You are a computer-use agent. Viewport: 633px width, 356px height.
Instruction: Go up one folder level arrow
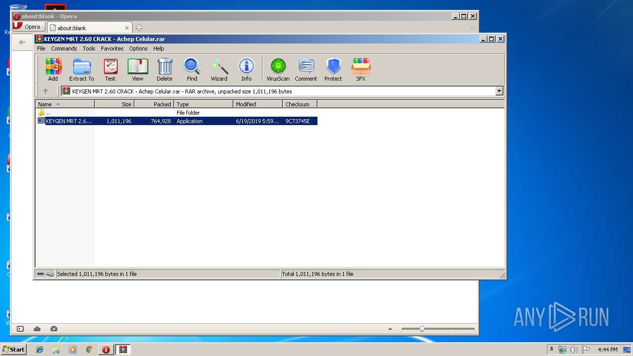coord(45,91)
